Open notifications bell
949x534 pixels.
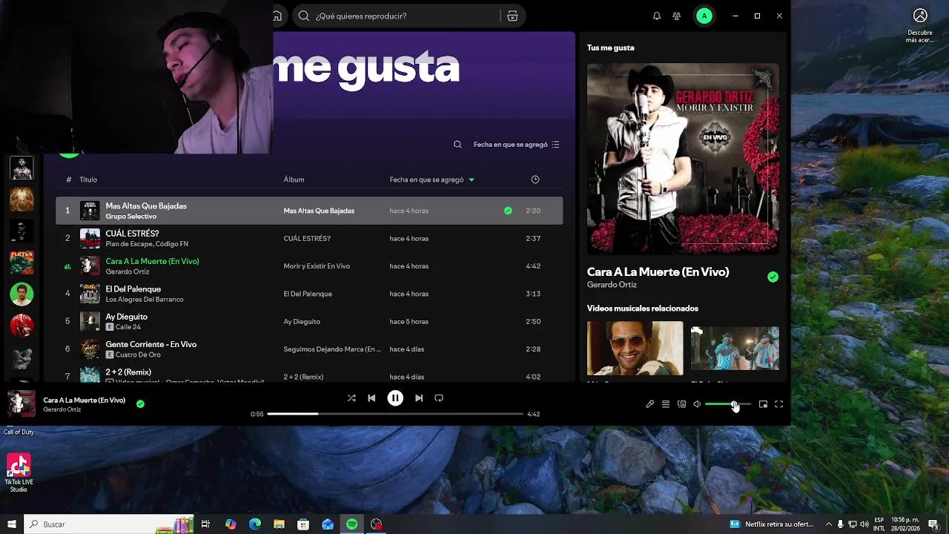657,16
